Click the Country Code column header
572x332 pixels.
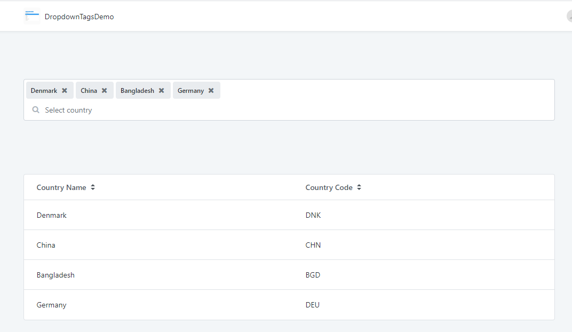[x=329, y=187]
